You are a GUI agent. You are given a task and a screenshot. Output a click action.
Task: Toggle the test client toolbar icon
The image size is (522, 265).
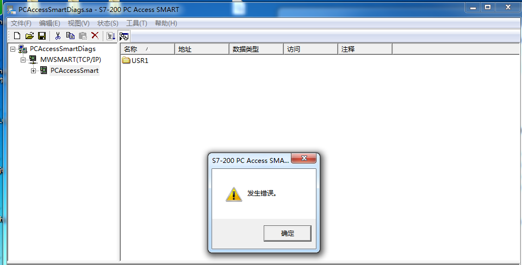pos(124,36)
